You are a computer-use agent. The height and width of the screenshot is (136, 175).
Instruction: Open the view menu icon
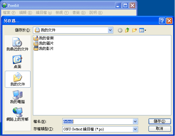tap(143, 30)
